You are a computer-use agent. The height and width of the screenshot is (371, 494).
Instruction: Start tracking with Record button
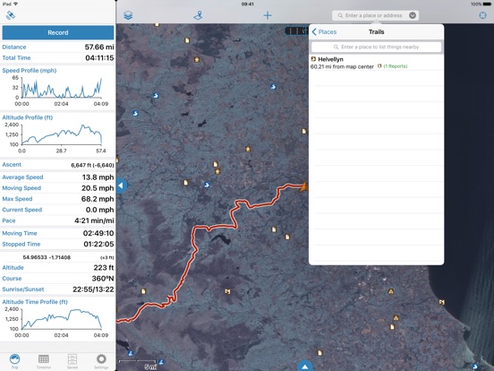click(58, 32)
